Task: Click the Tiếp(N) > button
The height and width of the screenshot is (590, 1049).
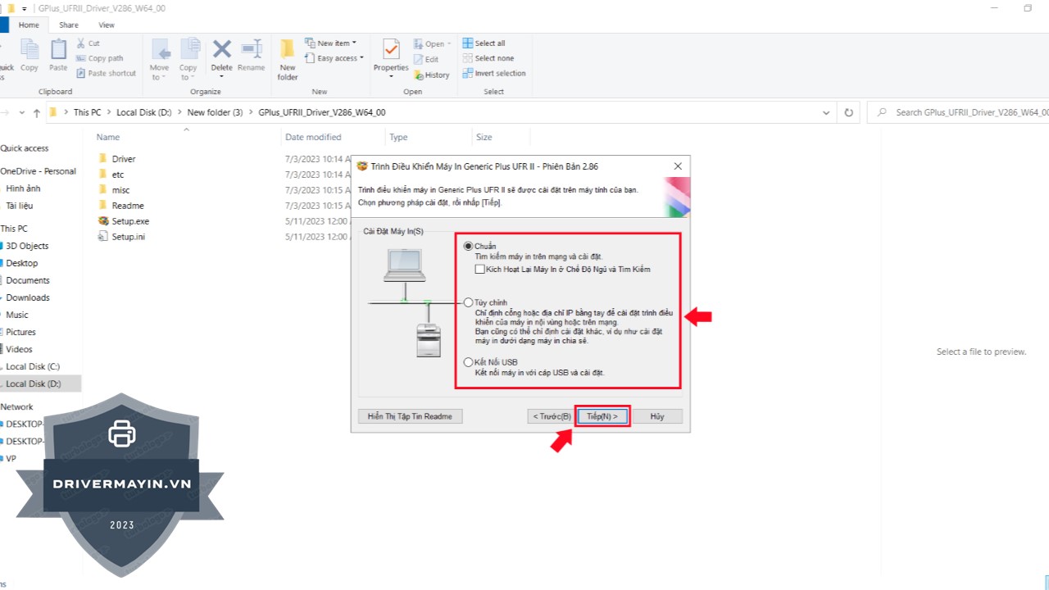Action: coord(602,416)
